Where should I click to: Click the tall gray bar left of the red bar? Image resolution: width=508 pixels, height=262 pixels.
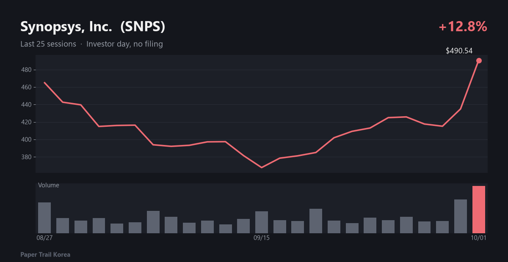click(461, 216)
